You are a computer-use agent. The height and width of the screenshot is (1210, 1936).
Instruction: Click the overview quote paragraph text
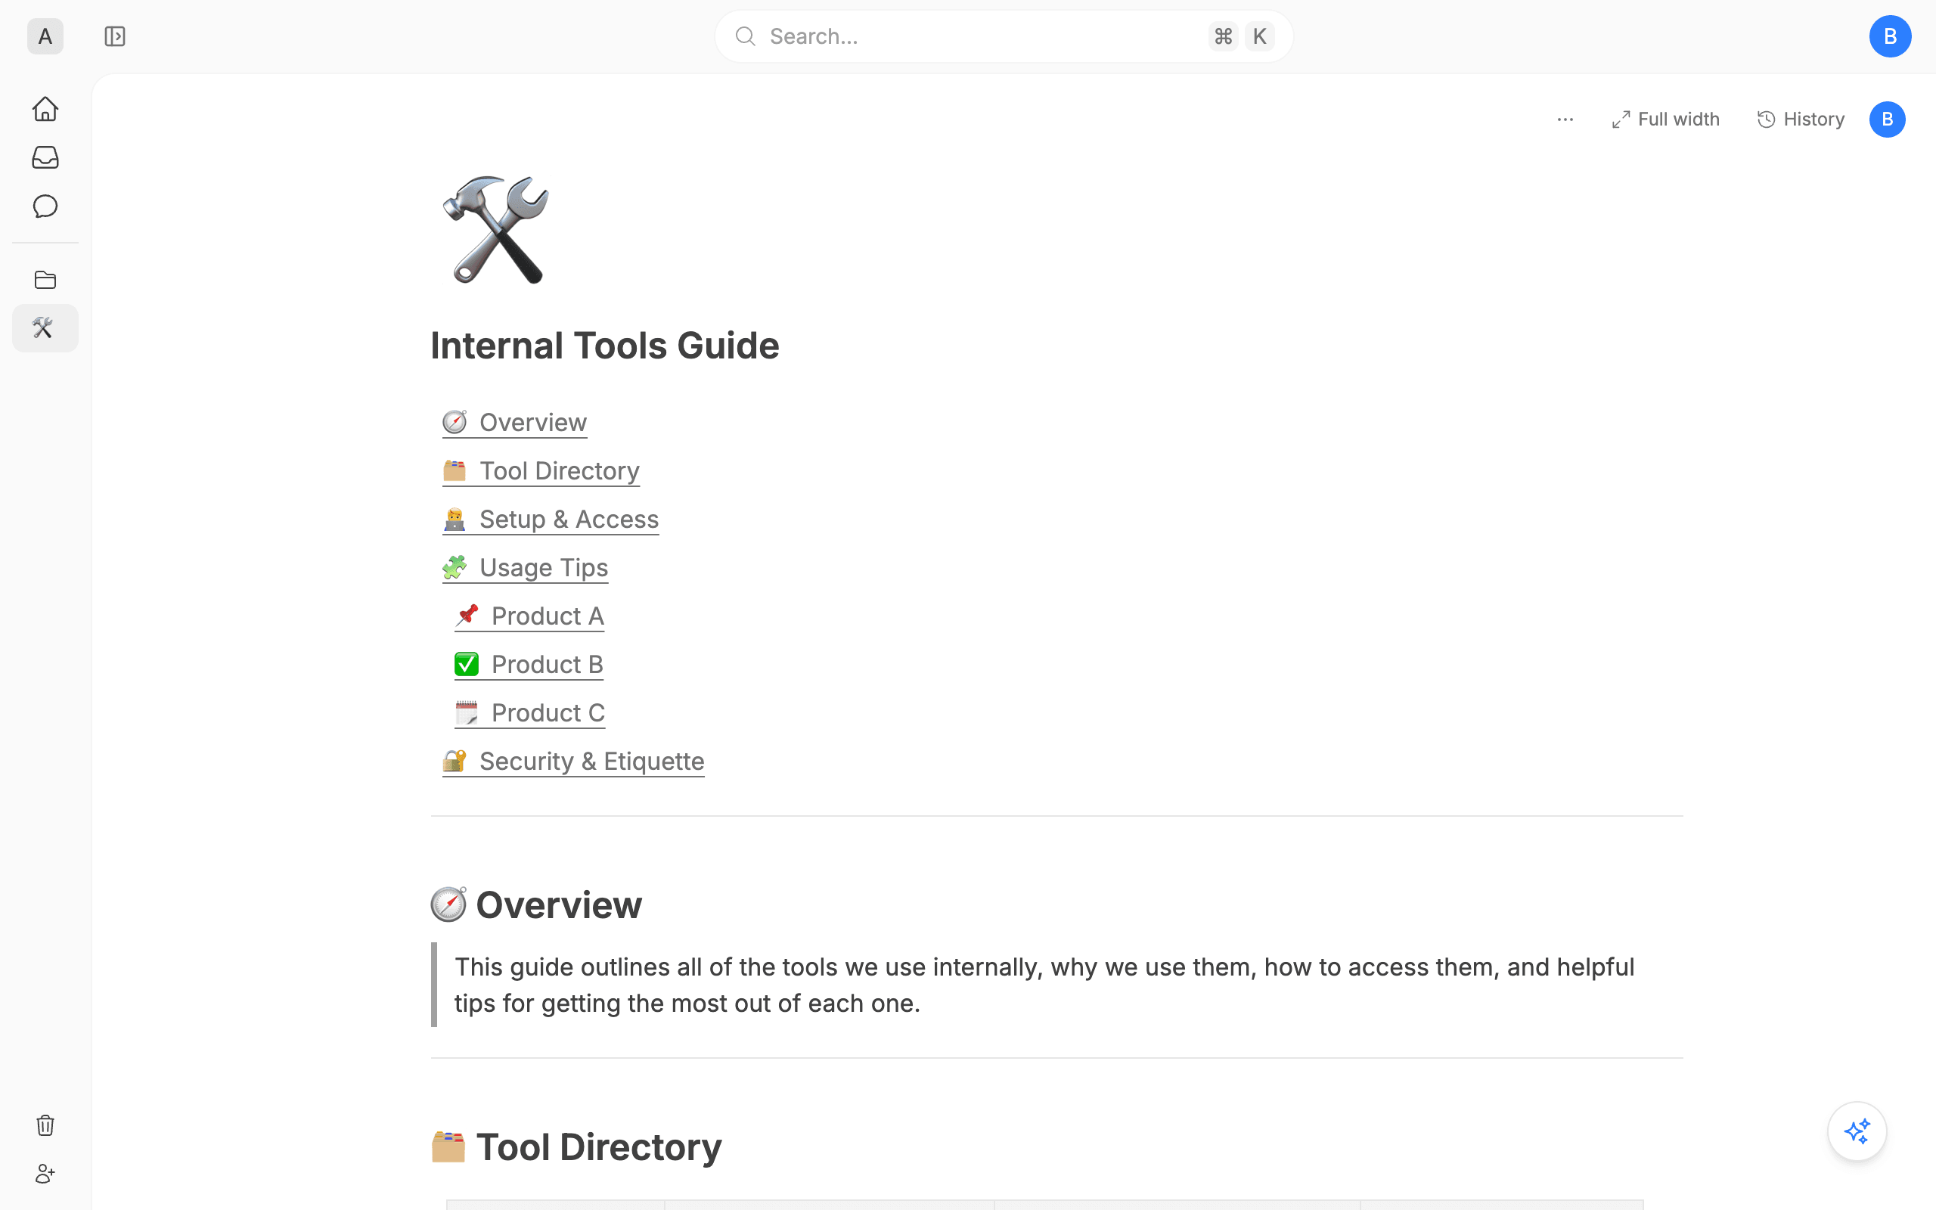coord(1044,985)
